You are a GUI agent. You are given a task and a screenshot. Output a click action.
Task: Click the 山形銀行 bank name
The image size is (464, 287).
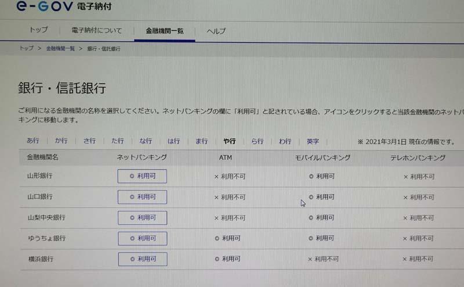click(39, 175)
